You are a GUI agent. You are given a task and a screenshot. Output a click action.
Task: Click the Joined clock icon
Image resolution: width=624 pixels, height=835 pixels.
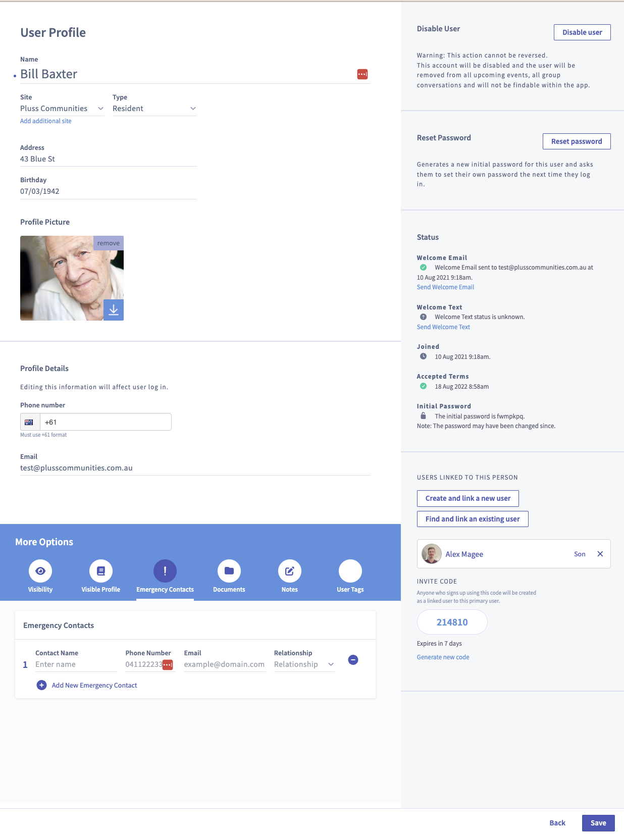(x=424, y=356)
